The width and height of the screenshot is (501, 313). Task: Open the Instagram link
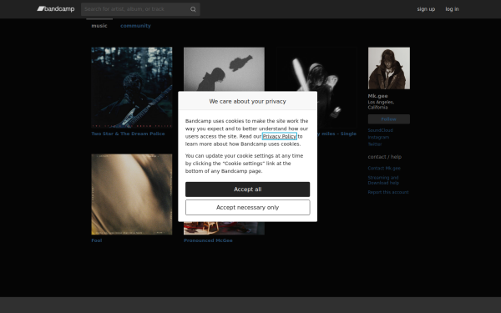[x=378, y=138]
